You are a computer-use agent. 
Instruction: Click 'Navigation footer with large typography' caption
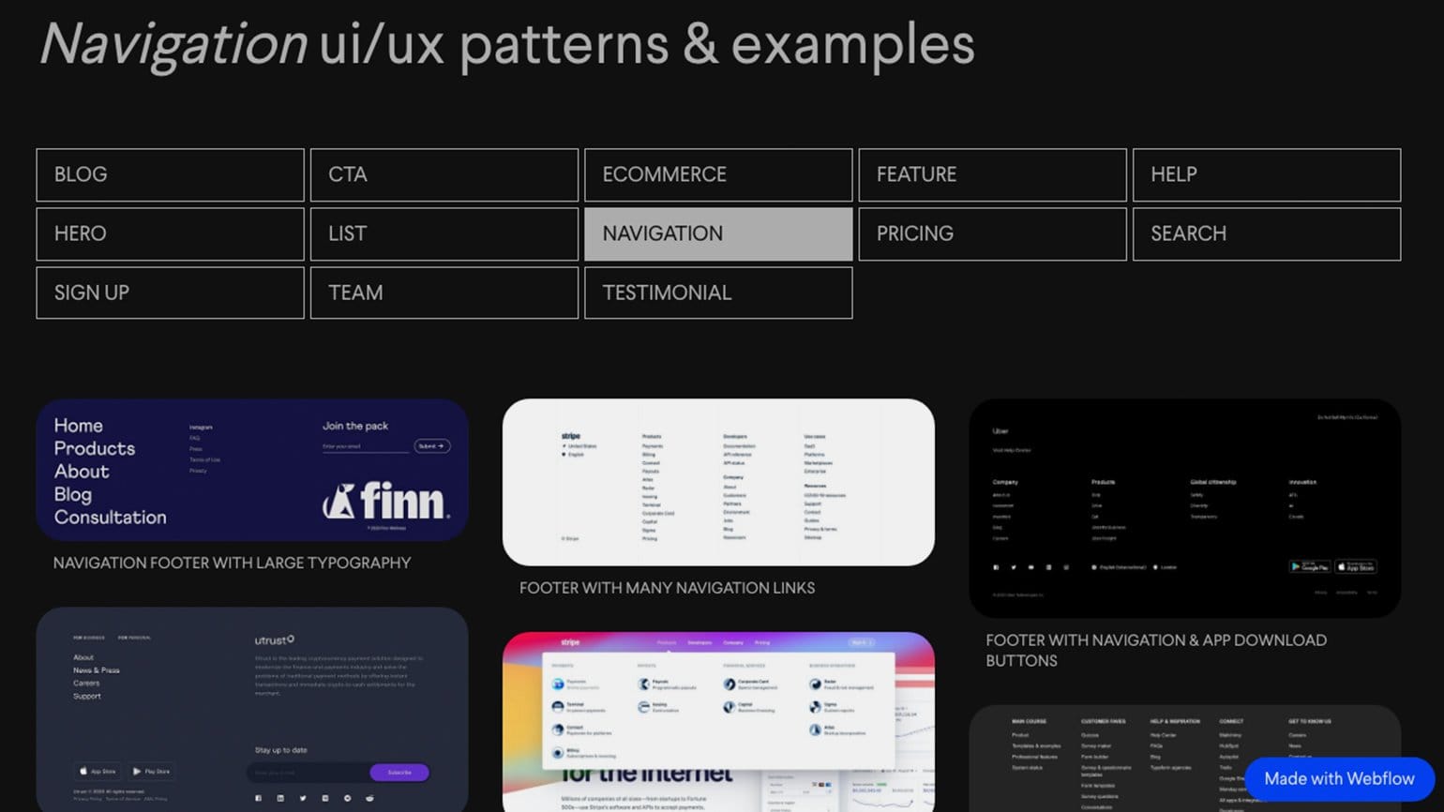[232, 563]
